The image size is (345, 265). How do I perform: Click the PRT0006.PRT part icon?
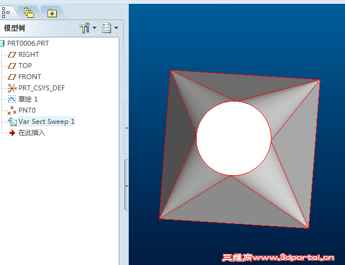(2, 44)
